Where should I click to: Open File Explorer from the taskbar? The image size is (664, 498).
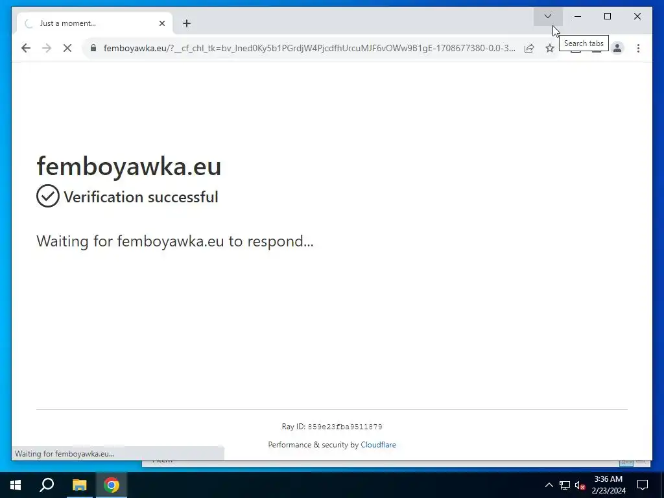[x=79, y=485]
